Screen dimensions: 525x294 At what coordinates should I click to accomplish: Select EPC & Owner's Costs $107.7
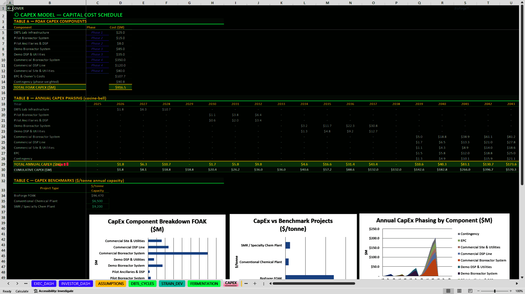coord(120,76)
